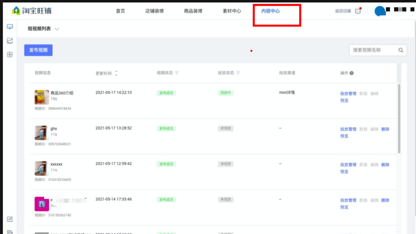The height and width of the screenshot is (234, 416).
Task: Click 编辑 for 商品360介绍
Action: 374,94
